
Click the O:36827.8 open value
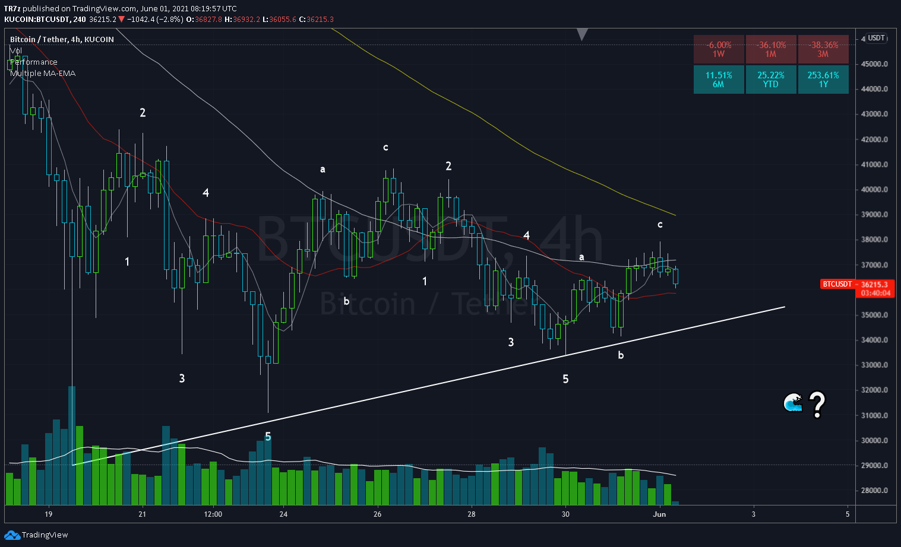pos(204,19)
